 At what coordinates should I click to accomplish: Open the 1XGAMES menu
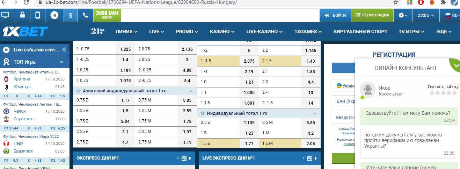coord(308,31)
